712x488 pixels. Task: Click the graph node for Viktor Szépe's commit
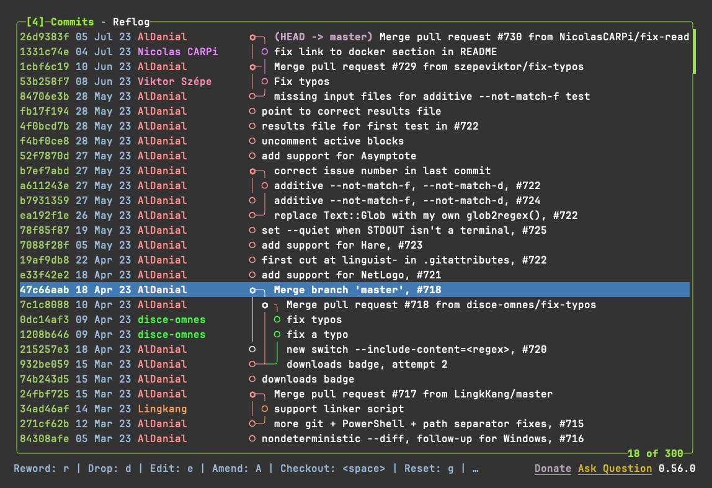[265, 82]
